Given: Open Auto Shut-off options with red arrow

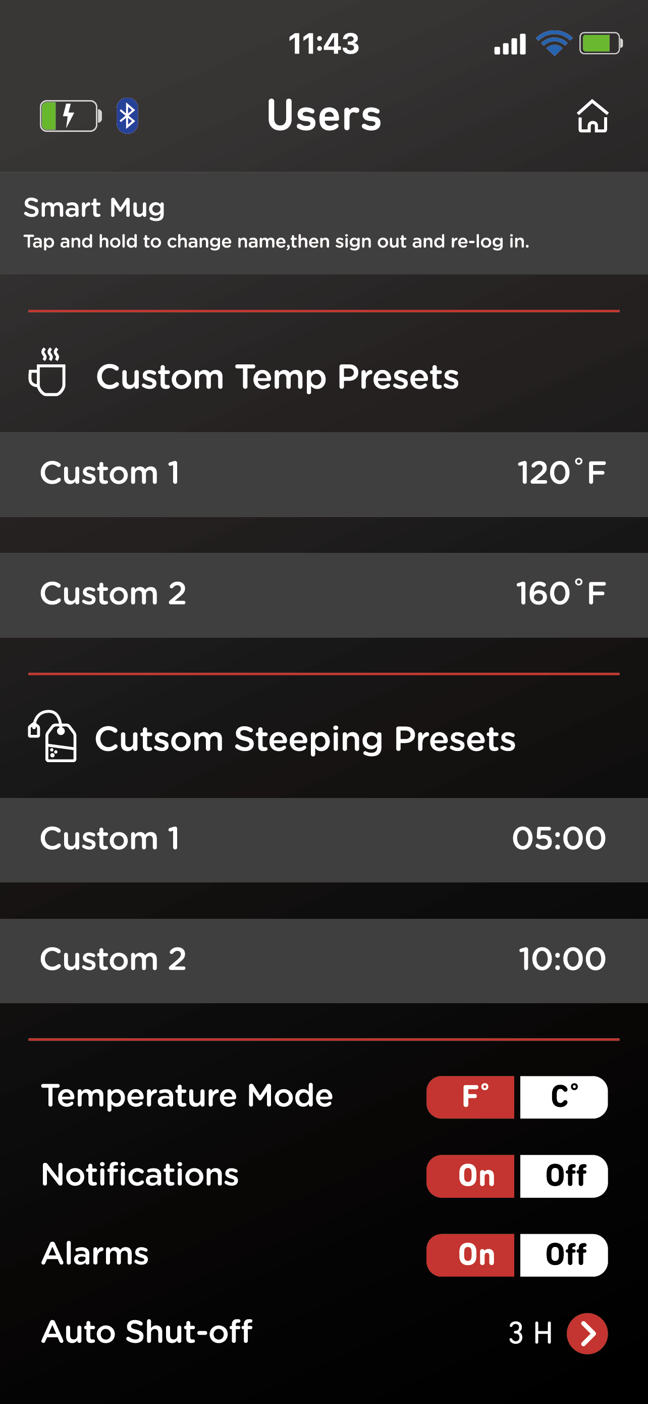Looking at the screenshot, I should (x=587, y=1333).
